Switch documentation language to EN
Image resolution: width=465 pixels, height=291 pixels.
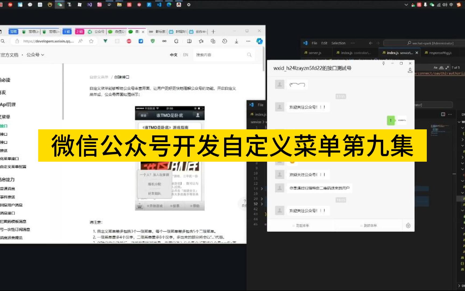coord(185,55)
